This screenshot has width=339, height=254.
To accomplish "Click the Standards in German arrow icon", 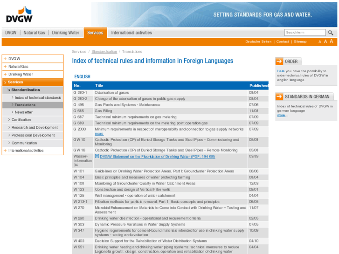I will pyautogui.click(x=279, y=96).
